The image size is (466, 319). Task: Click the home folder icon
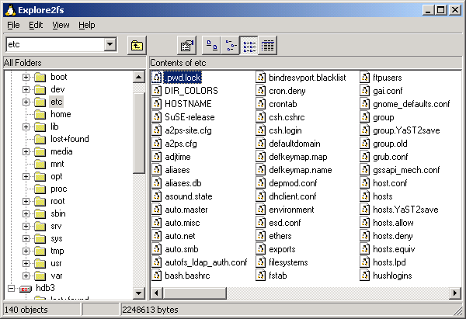(40, 114)
